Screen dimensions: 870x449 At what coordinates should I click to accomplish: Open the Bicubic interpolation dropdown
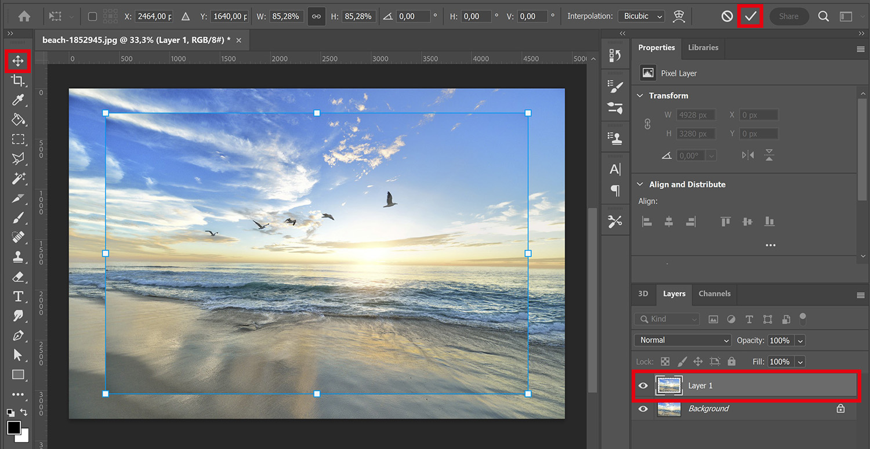(640, 16)
